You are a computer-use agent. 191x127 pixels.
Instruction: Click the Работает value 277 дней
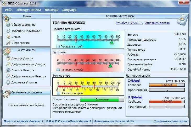(180, 54)
